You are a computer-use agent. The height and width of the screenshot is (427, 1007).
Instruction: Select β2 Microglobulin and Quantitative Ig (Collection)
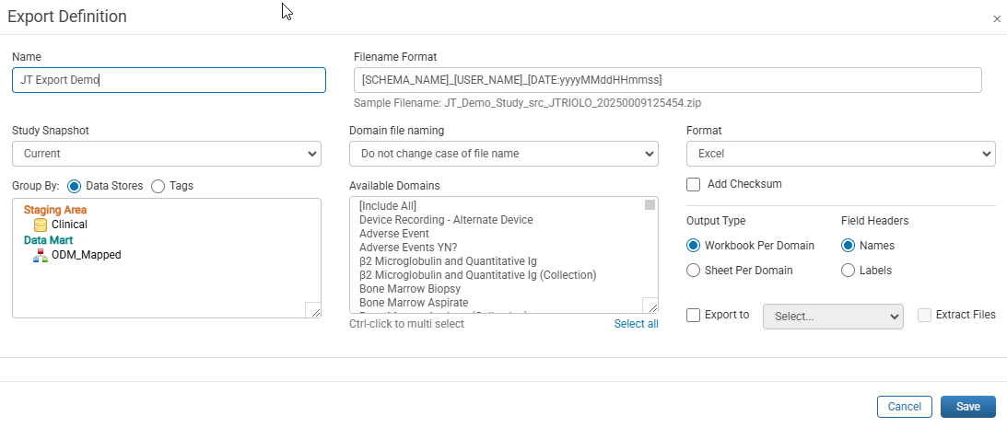pos(478,275)
